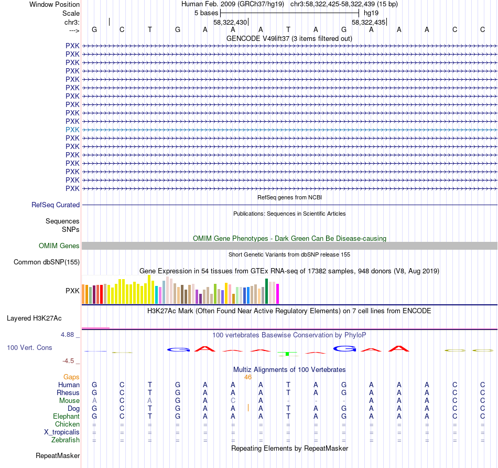Click the Window Position label
The image size is (498, 468).
point(55,4)
